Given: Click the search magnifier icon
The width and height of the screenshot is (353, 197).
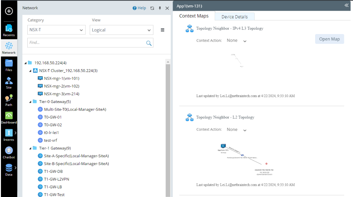Looking at the screenshot, I should click(149, 43).
